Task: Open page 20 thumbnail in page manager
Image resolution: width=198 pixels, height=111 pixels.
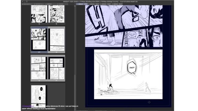Action: click(56, 68)
